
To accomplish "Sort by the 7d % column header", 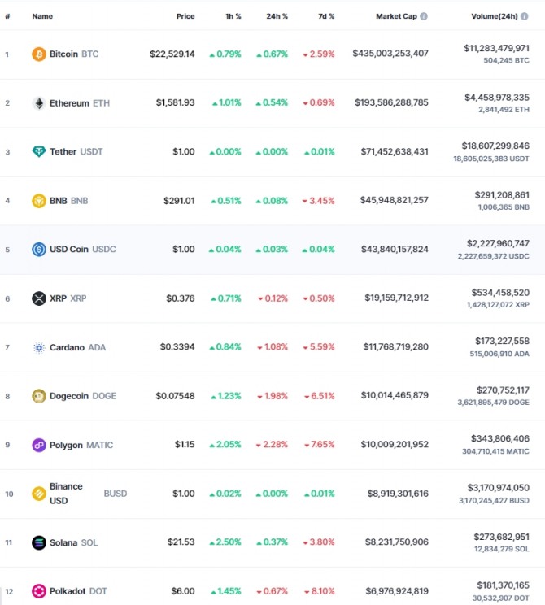I will pyautogui.click(x=325, y=16).
